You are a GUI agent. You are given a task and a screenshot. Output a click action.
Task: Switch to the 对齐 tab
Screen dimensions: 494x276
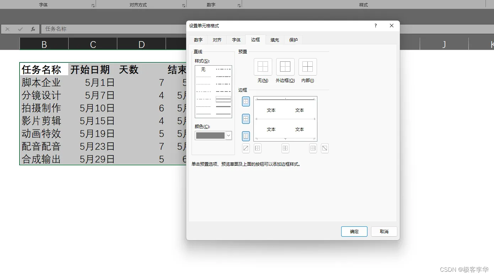pyautogui.click(x=217, y=40)
